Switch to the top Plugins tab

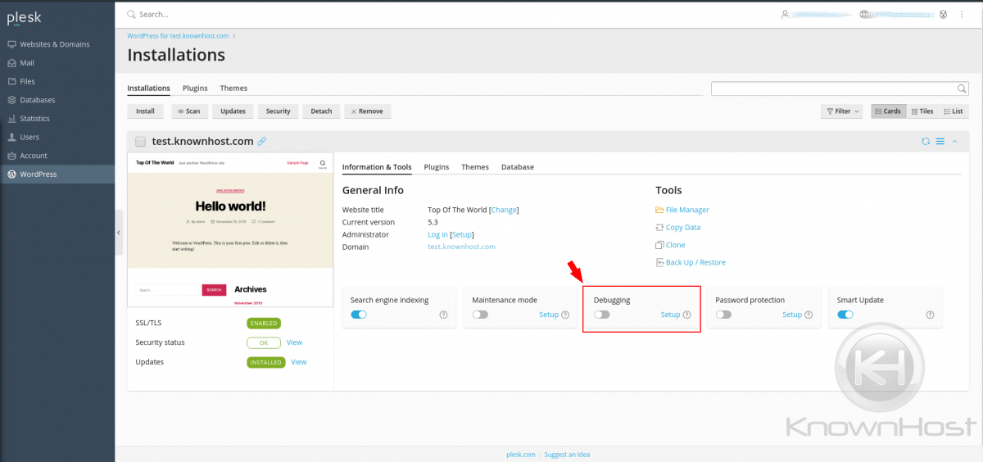click(195, 88)
